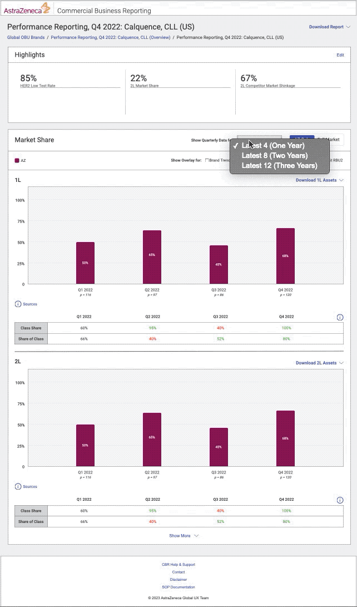
Task: Click the AstraZeneca logo
Action: click(27, 8)
